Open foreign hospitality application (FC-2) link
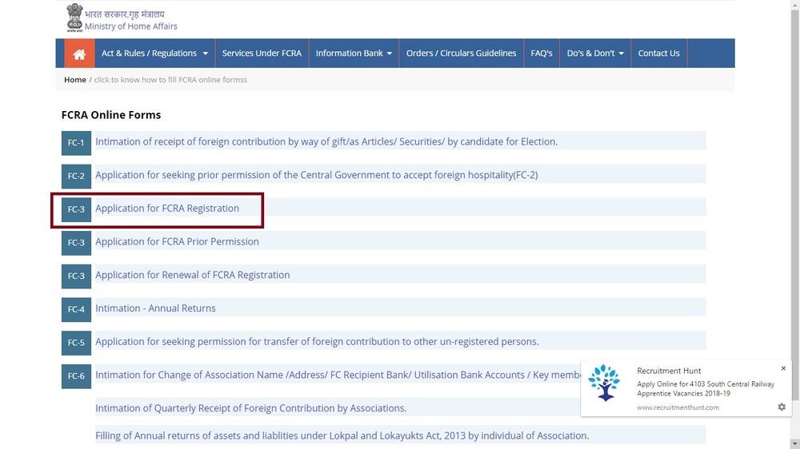The width and height of the screenshot is (800, 449). coord(316,175)
